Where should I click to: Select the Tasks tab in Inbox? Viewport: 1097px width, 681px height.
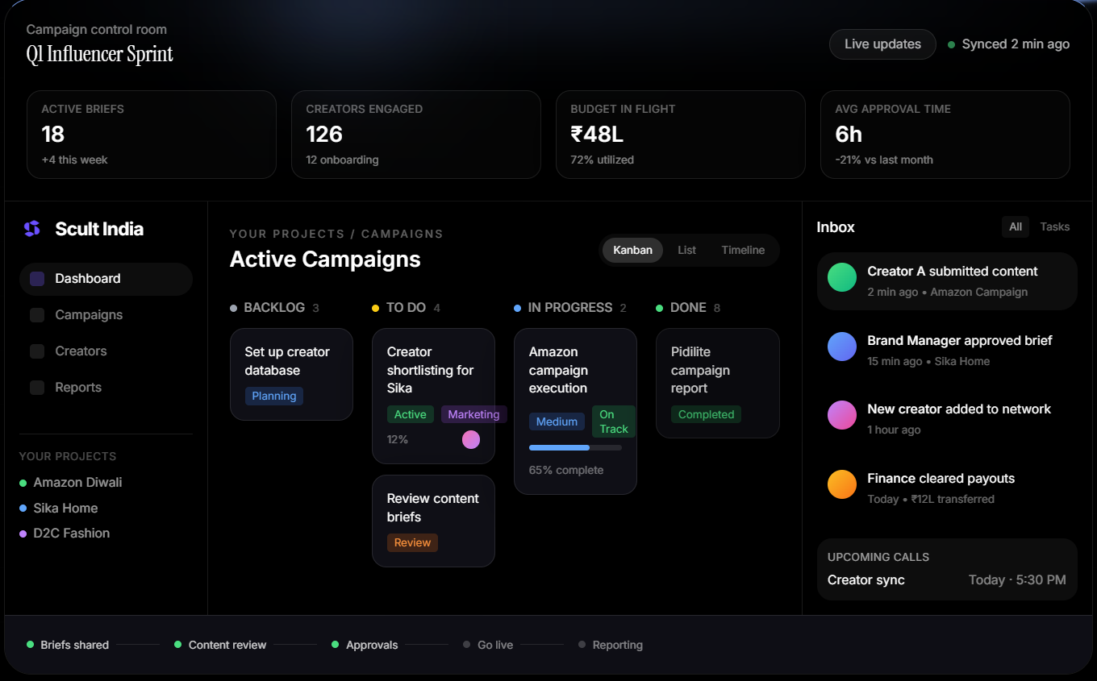(x=1054, y=227)
